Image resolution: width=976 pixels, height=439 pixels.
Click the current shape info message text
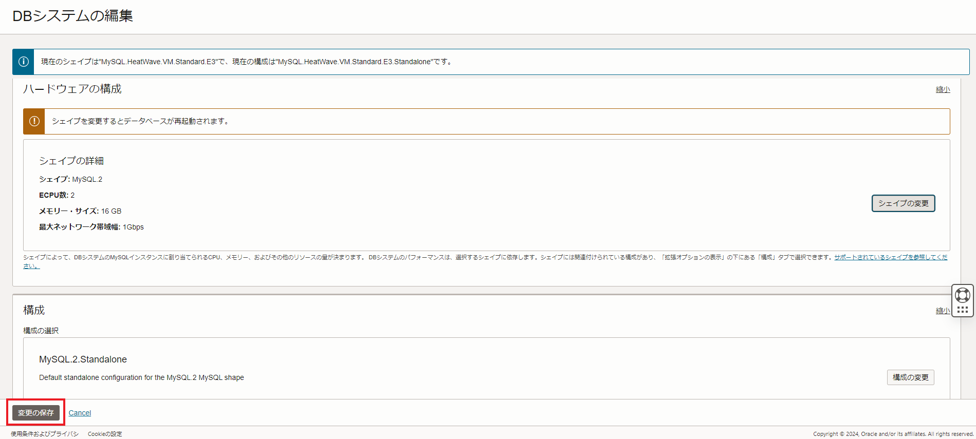pos(247,62)
